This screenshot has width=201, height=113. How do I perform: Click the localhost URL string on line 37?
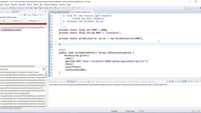(x=113, y=61)
